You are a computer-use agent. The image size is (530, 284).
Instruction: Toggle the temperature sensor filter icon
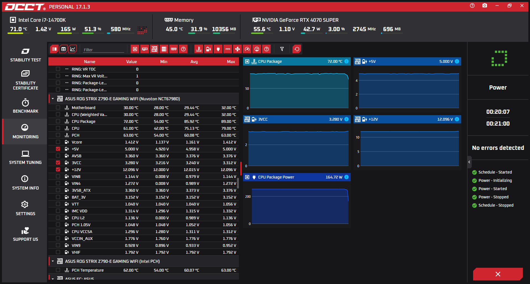pos(199,49)
